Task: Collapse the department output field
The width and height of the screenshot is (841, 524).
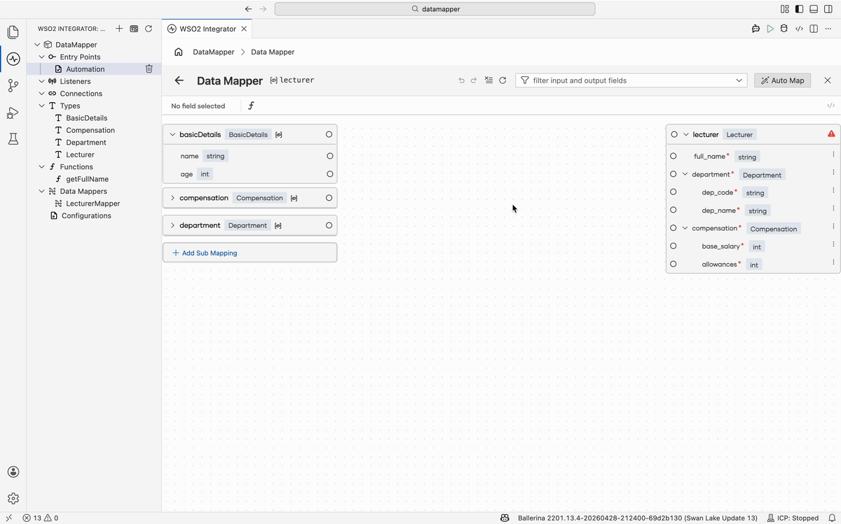Action: 685,174
